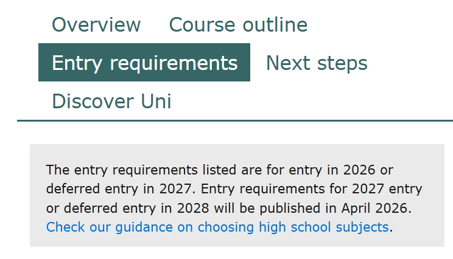Click the horizontal divider below the tabs
This screenshot has height=259, width=453.
click(235, 120)
